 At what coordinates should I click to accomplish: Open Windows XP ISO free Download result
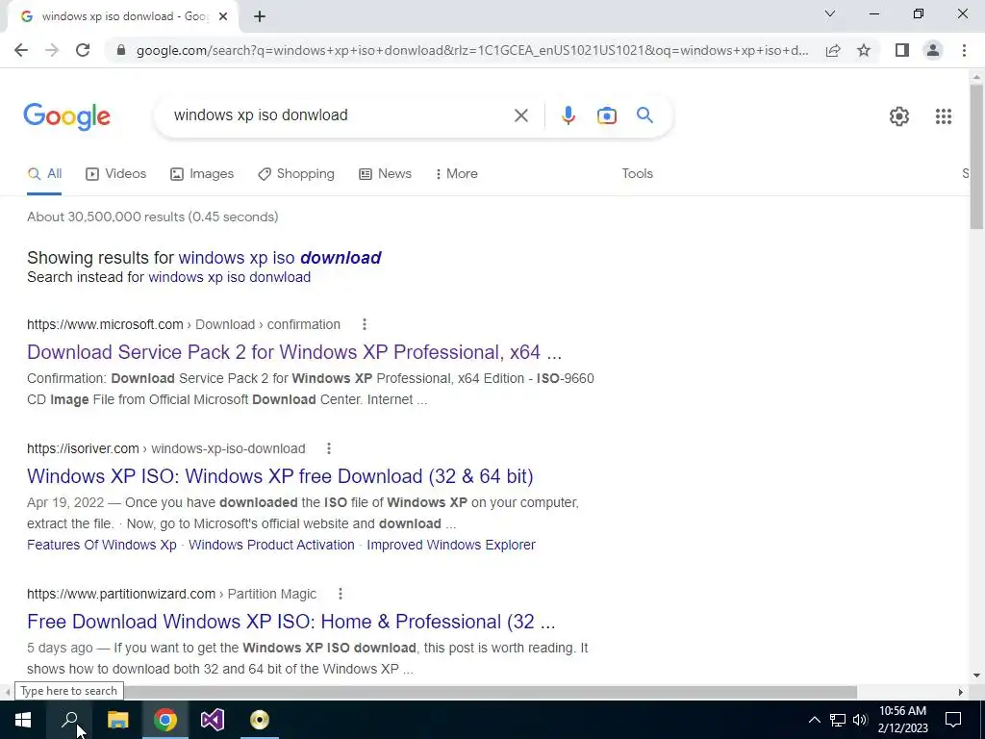(280, 476)
